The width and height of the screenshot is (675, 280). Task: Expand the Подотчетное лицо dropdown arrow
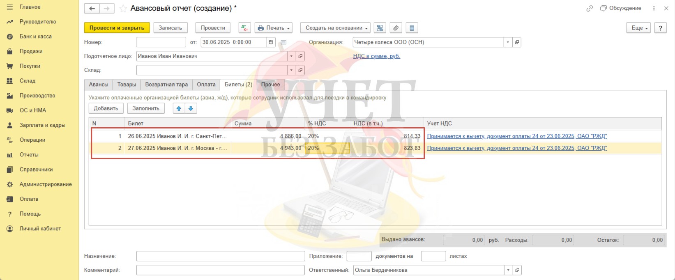click(292, 56)
